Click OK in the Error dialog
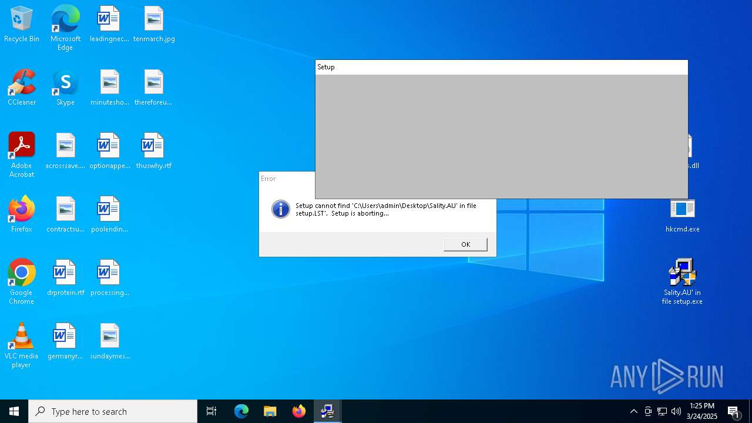 (x=465, y=244)
